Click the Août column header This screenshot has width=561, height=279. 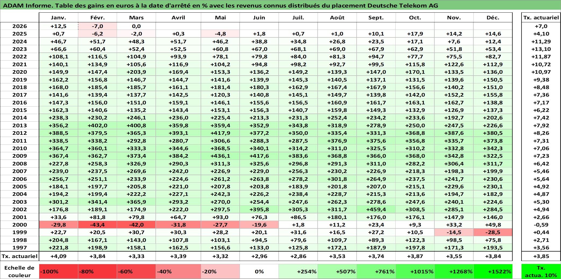coord(337,17)
